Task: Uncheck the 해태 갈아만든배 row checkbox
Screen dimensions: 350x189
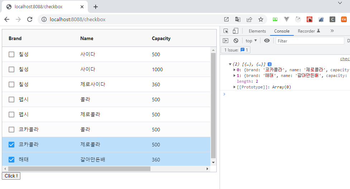Action: pyautogui.click(x=11, y=160)
